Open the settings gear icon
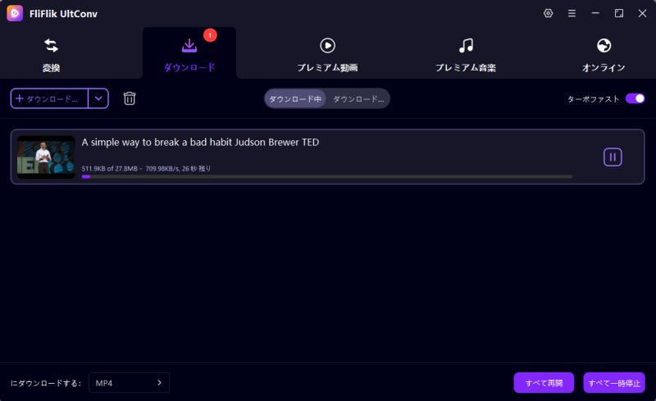The width and height of the screenshot is (656, 401). (x=548, y=13)
